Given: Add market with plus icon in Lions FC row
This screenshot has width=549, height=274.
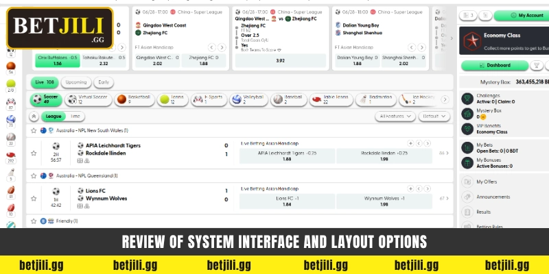Looking at the screenshot, I should [410, 189].
